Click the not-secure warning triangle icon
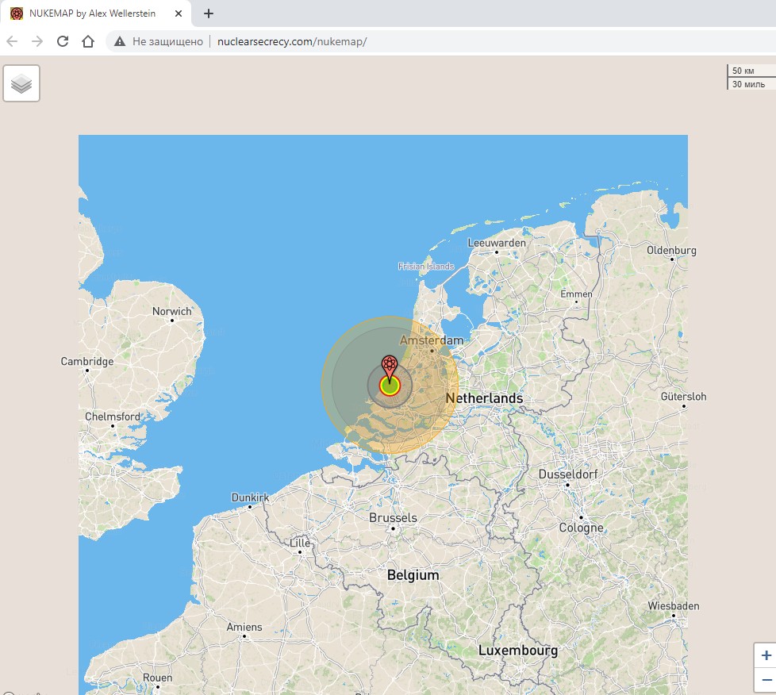 coord(120,41)
